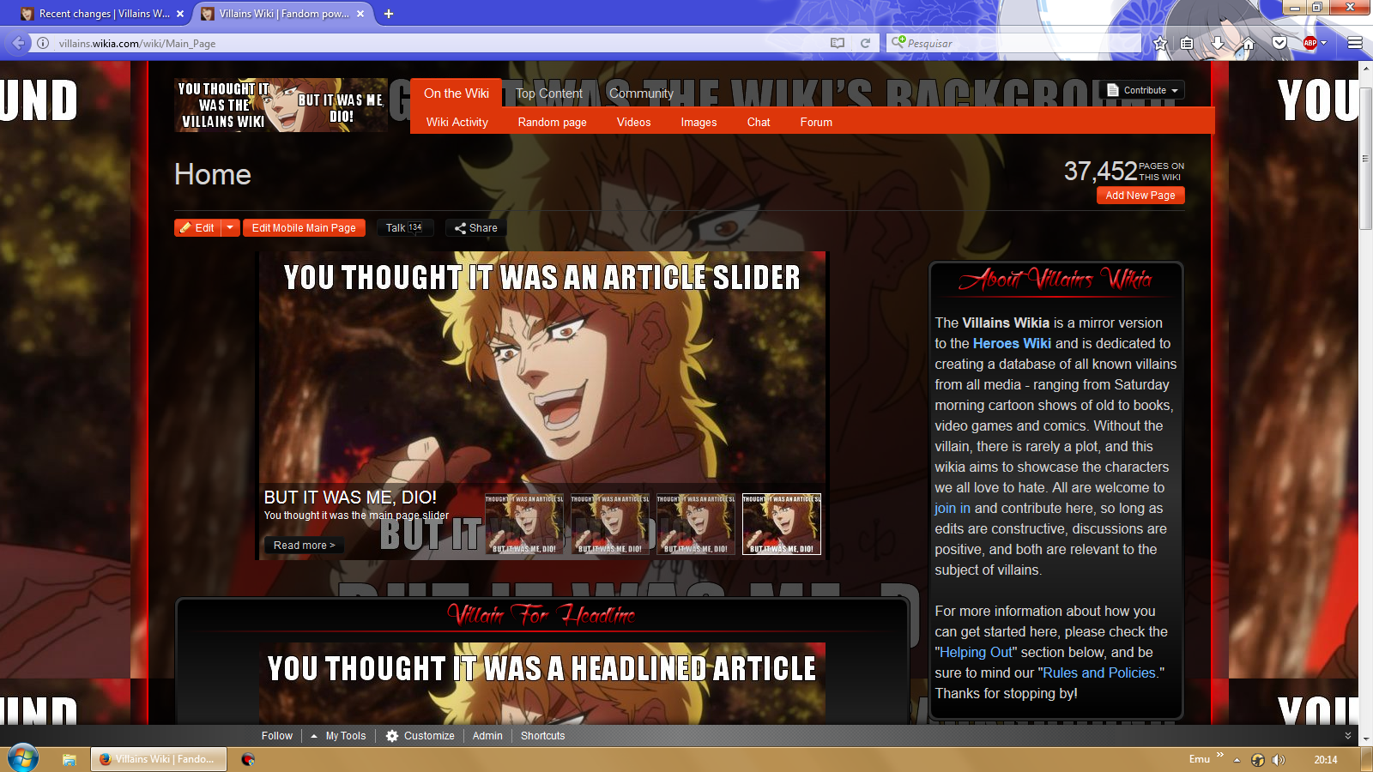Click the join in link
Viewport: 1373px width, 772px height.
tap(953, 508)
